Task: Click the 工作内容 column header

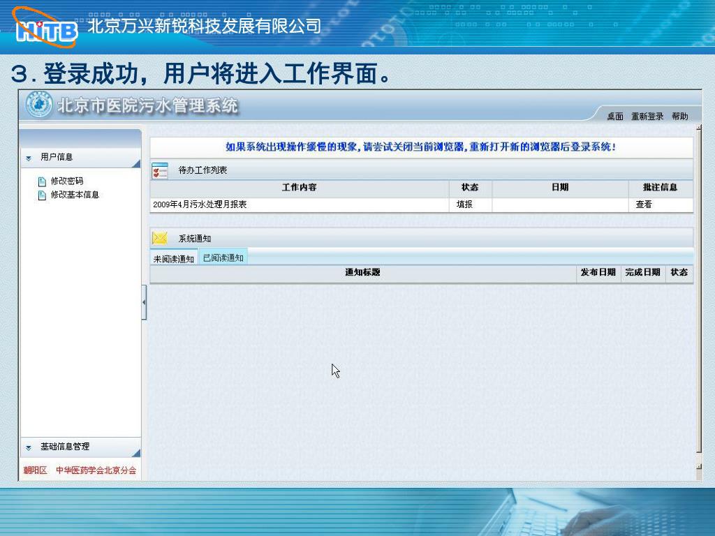Action: 299,187
